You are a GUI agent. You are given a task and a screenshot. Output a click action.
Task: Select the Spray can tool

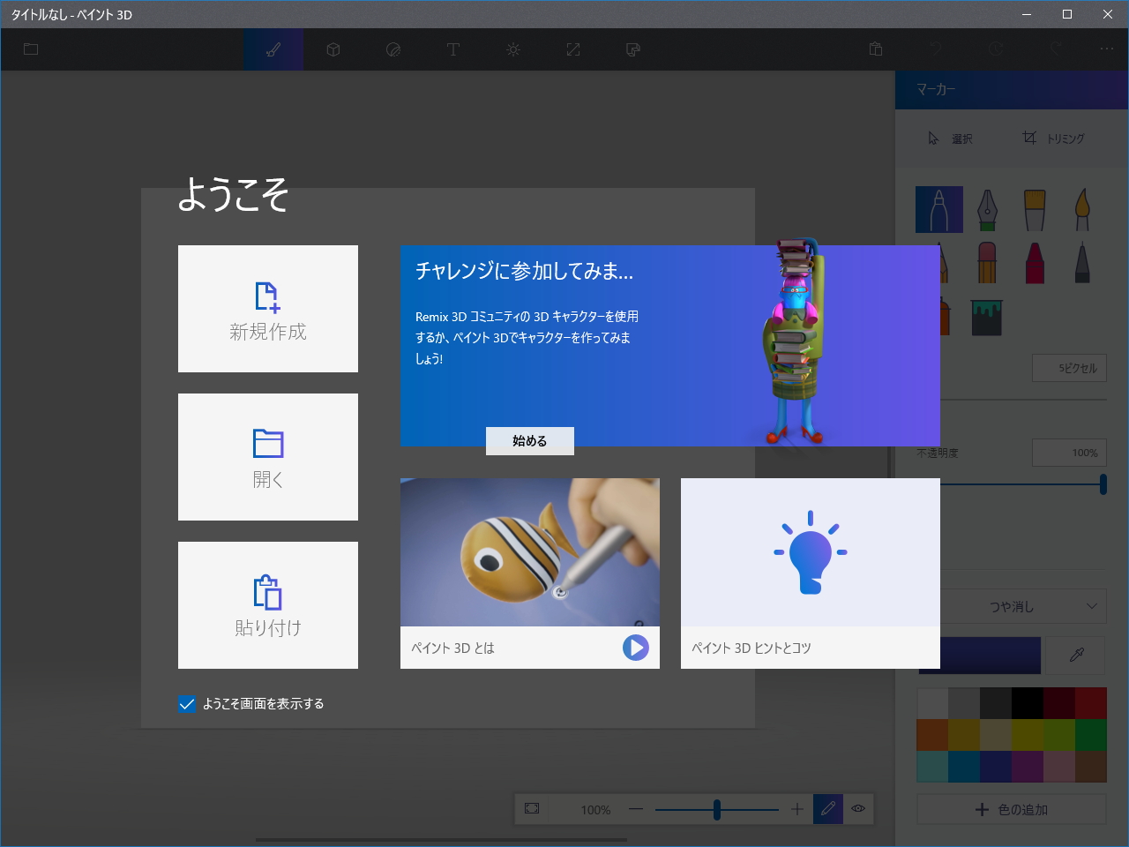pos(939,318)
